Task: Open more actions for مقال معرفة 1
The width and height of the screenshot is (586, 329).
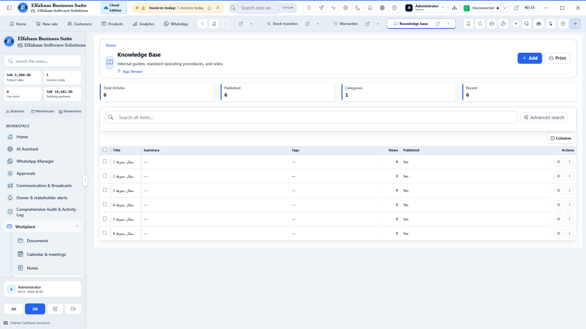Action: (x=570, y=162)
